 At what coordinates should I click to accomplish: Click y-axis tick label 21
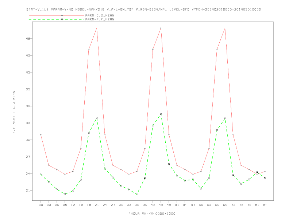point(28,191)
